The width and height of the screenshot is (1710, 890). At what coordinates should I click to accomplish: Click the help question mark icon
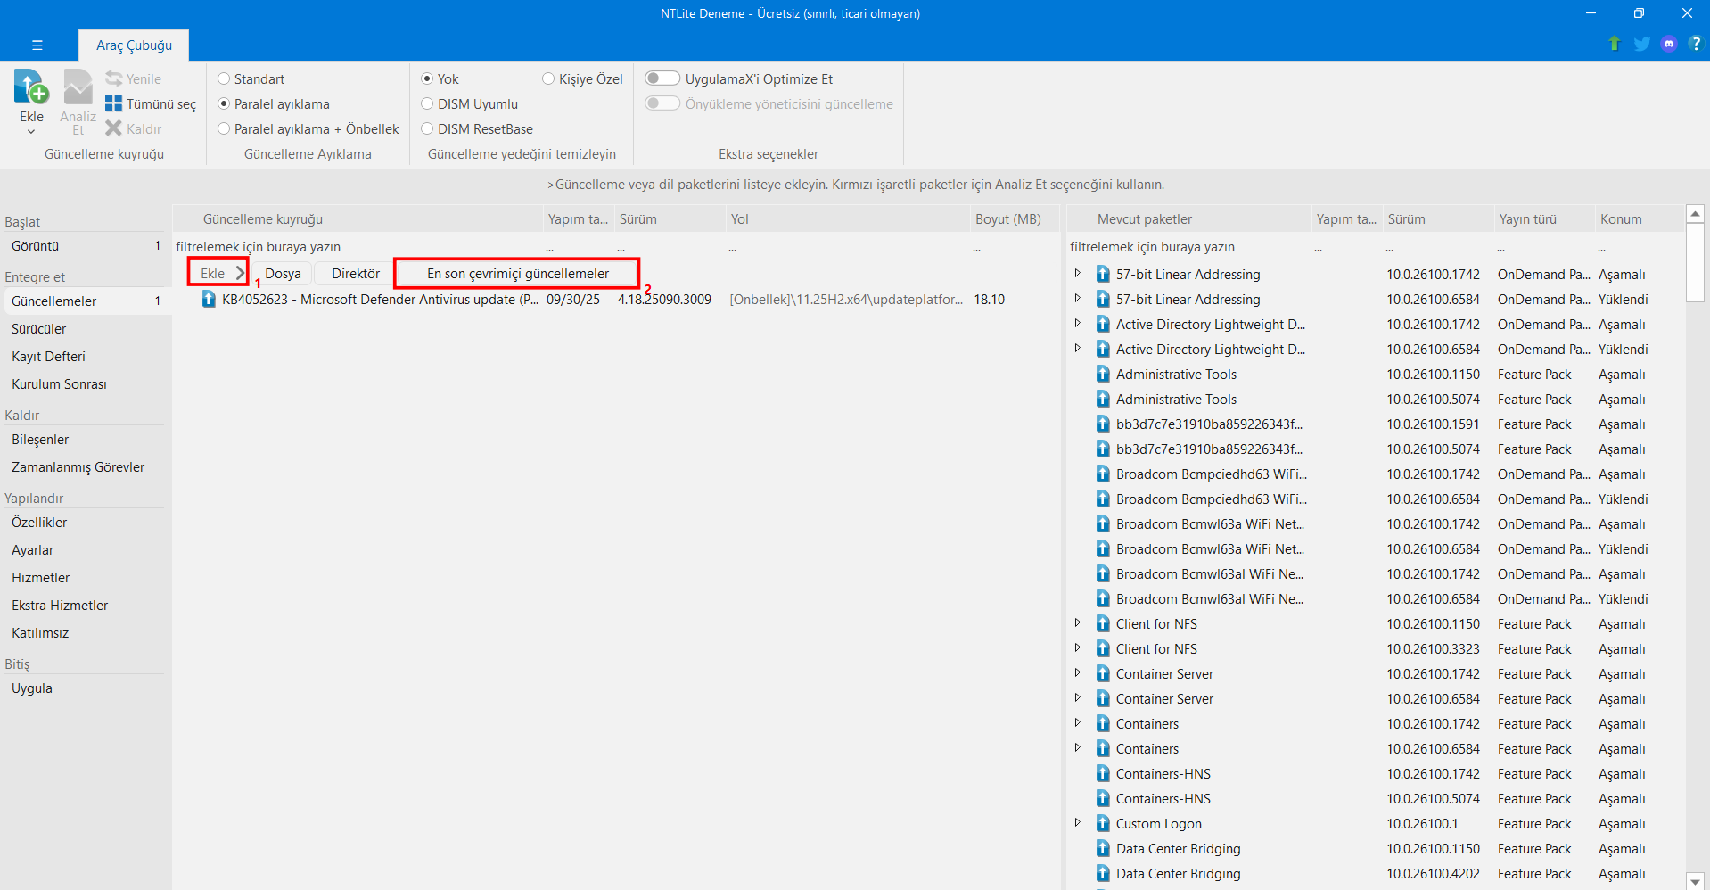[1695, 44]
